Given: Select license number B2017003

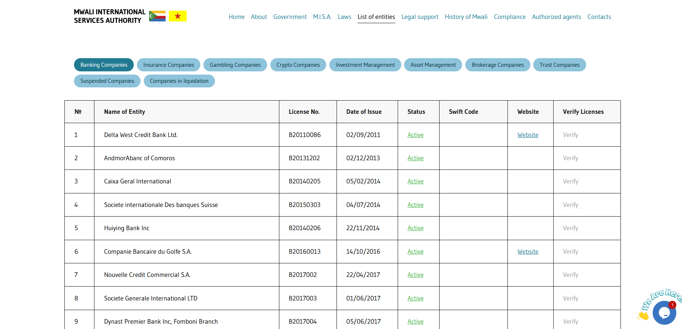Looking at the screenshot, I should 303,298.
